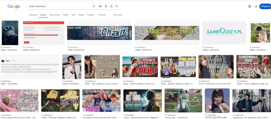Image resolution: width=271 pixels, height=119 pixels.
Task: Switch to the Wiadomości tab
Action: click(55, 15)
